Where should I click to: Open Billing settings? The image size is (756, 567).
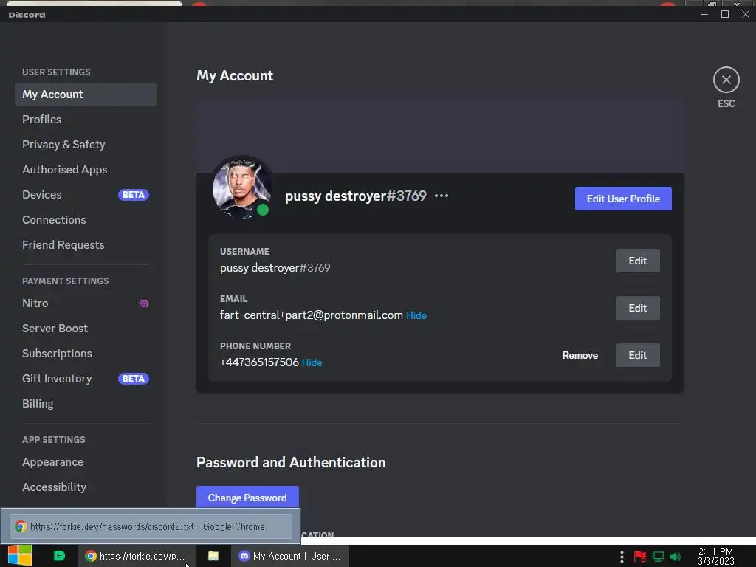[86, 404]
